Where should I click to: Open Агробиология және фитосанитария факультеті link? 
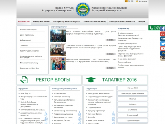pos(128,34)
